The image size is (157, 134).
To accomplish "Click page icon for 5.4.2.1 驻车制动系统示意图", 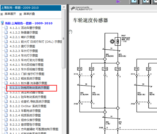I will pyautogui.click(x=6, y=97).
